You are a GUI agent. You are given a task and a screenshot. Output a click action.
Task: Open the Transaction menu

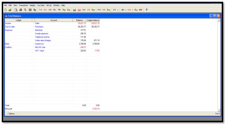pyautogui.click(x=23, y=5)
